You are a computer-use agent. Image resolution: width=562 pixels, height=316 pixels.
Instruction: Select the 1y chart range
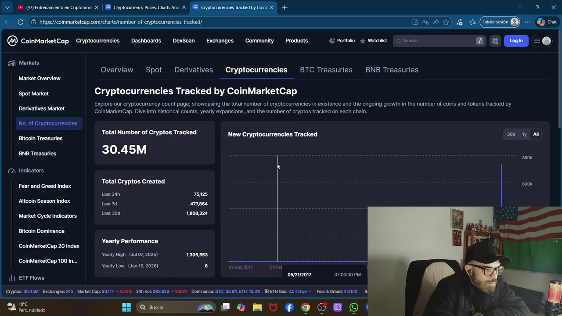524,134
